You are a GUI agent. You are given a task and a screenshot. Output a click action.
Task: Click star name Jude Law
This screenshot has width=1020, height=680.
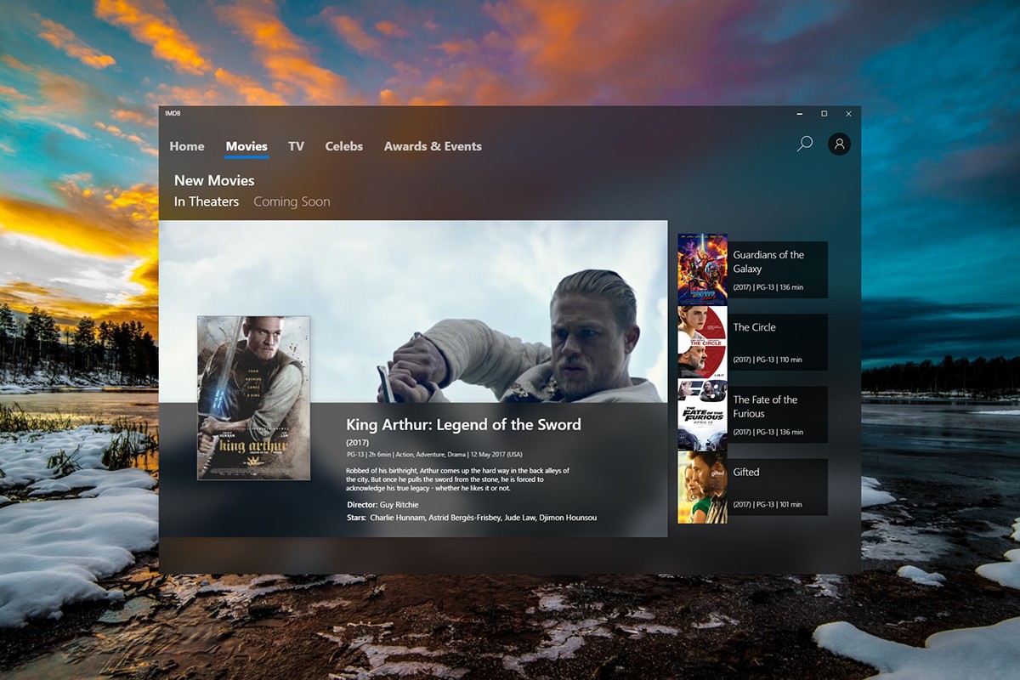tap(520, 518)
